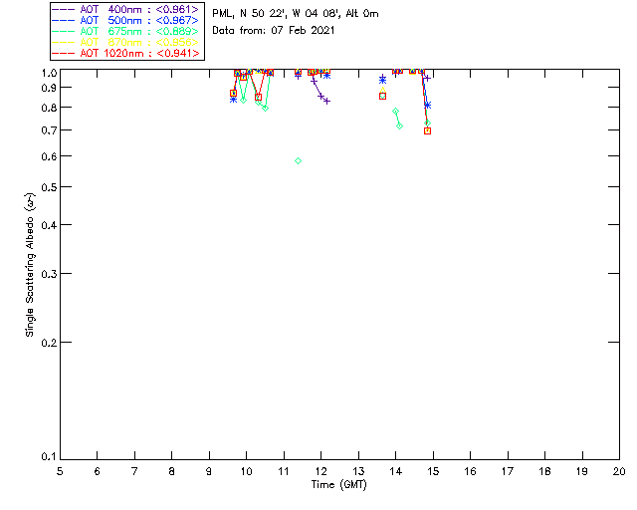
Task: Click the x-axis tick label 9
Action: pos(209,471)
